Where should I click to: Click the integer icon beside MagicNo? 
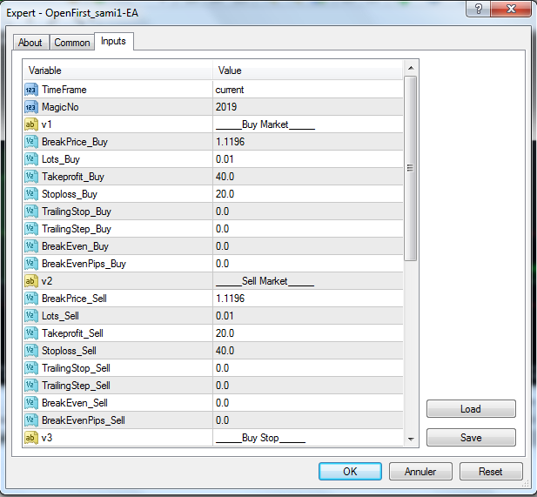coord(31,107)
